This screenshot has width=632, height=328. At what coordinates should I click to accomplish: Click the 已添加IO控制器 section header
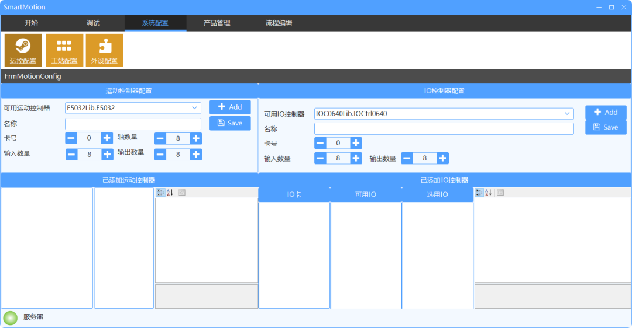(445, 180)
